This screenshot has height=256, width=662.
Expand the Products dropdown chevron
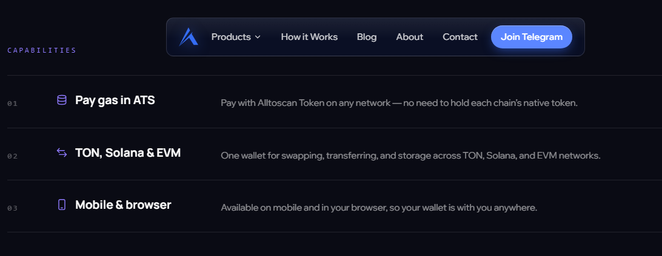258,37
